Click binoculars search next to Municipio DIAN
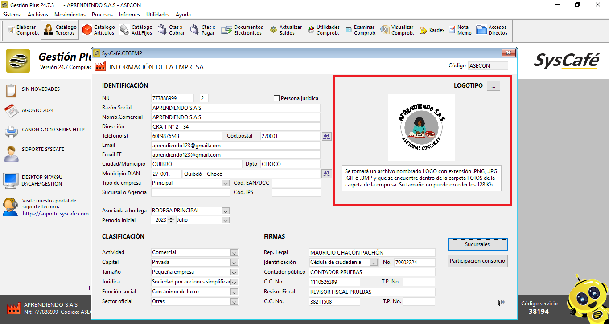The width and height of the screenshot is (609, 324). pyautogui.click(x=327, y=174)
